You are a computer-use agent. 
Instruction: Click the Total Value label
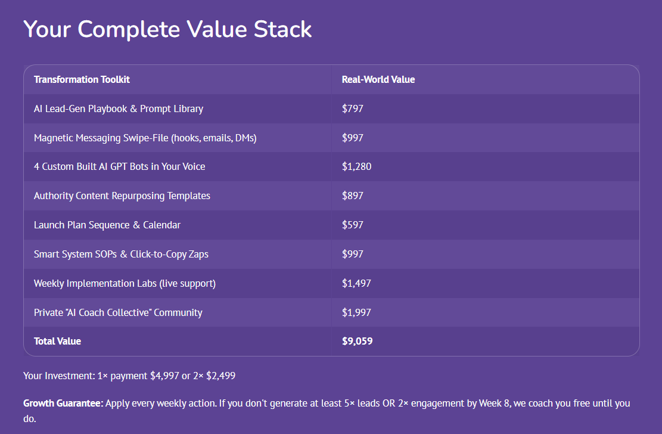click(57, 342)
